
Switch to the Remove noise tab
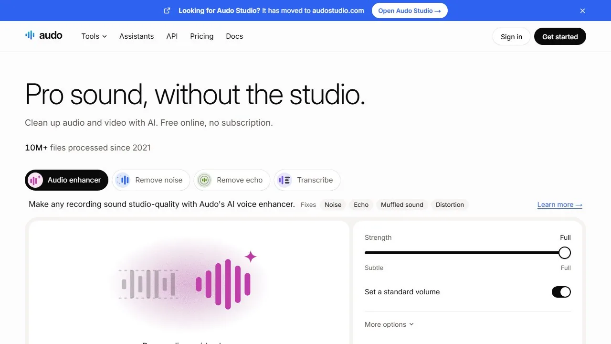(151, 180)
